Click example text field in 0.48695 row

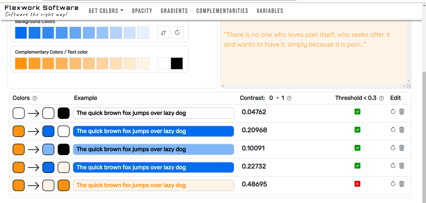153,185
